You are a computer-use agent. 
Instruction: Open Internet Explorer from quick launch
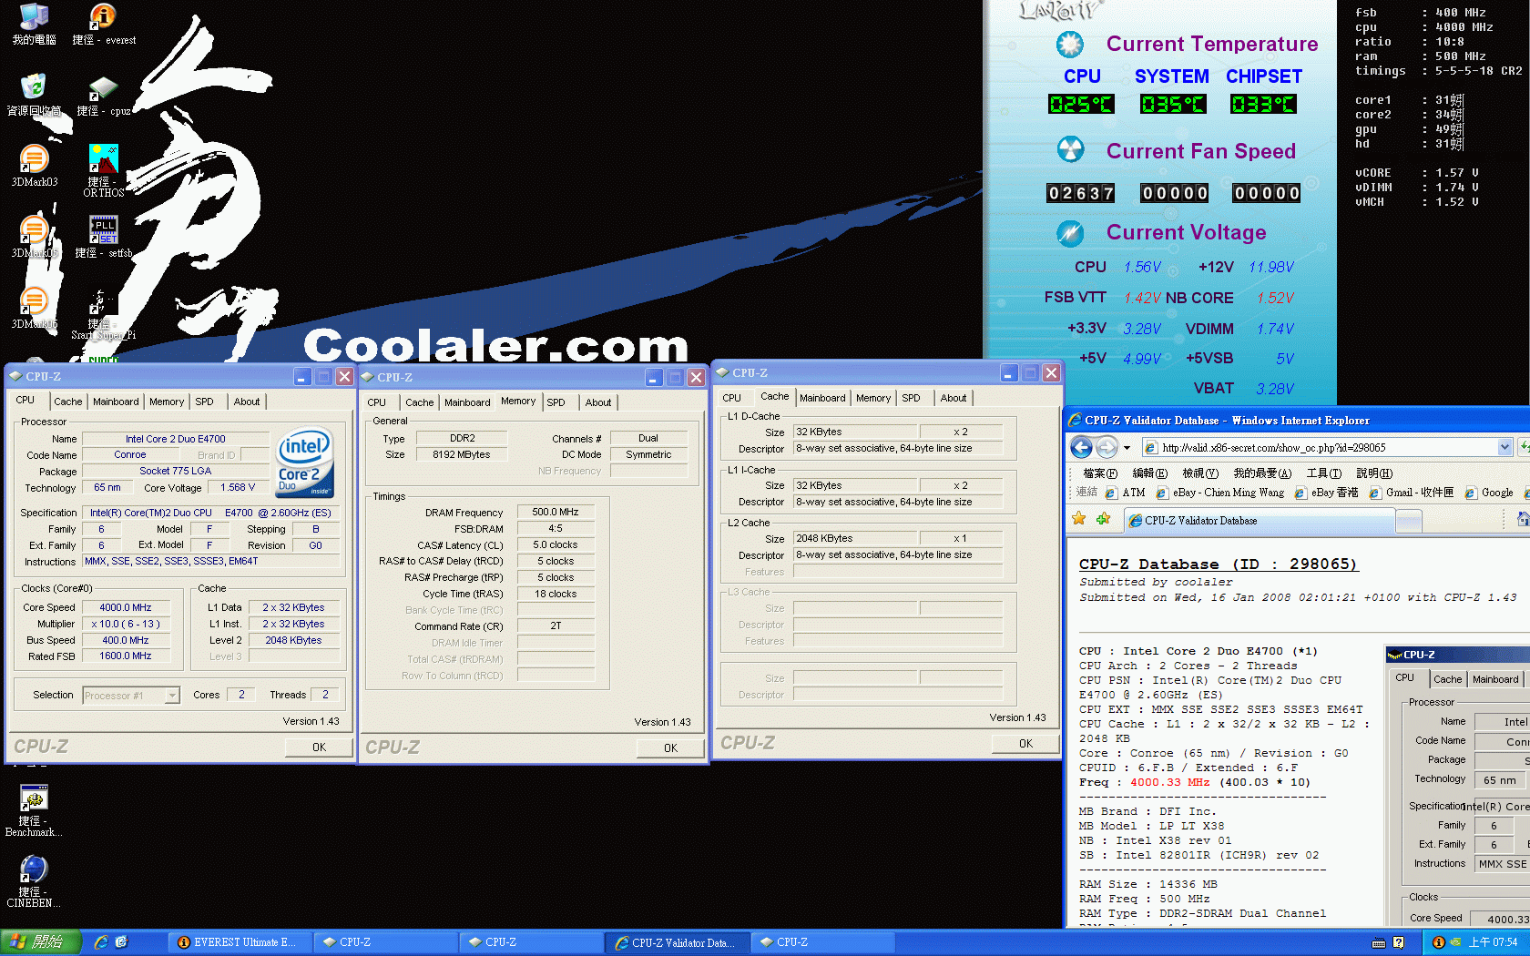click(101, 942)
